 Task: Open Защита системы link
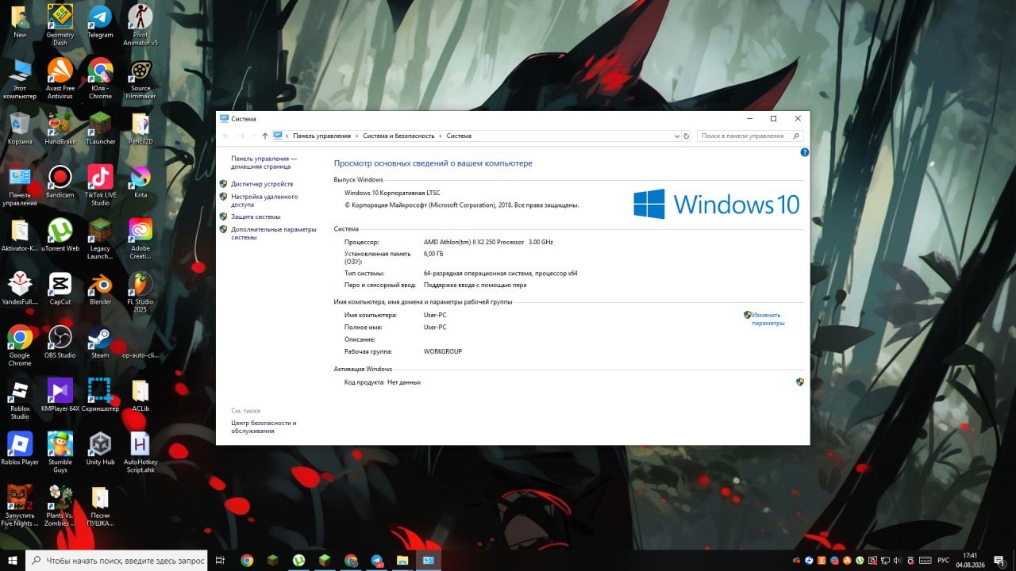tap(256, 217)
